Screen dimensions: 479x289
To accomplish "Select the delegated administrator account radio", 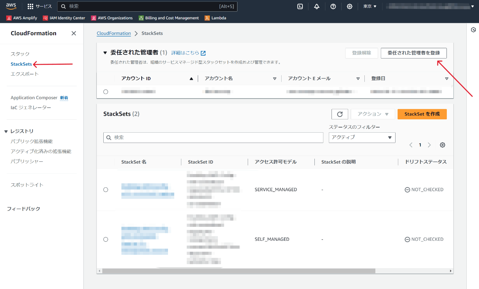I will [106, 92].
